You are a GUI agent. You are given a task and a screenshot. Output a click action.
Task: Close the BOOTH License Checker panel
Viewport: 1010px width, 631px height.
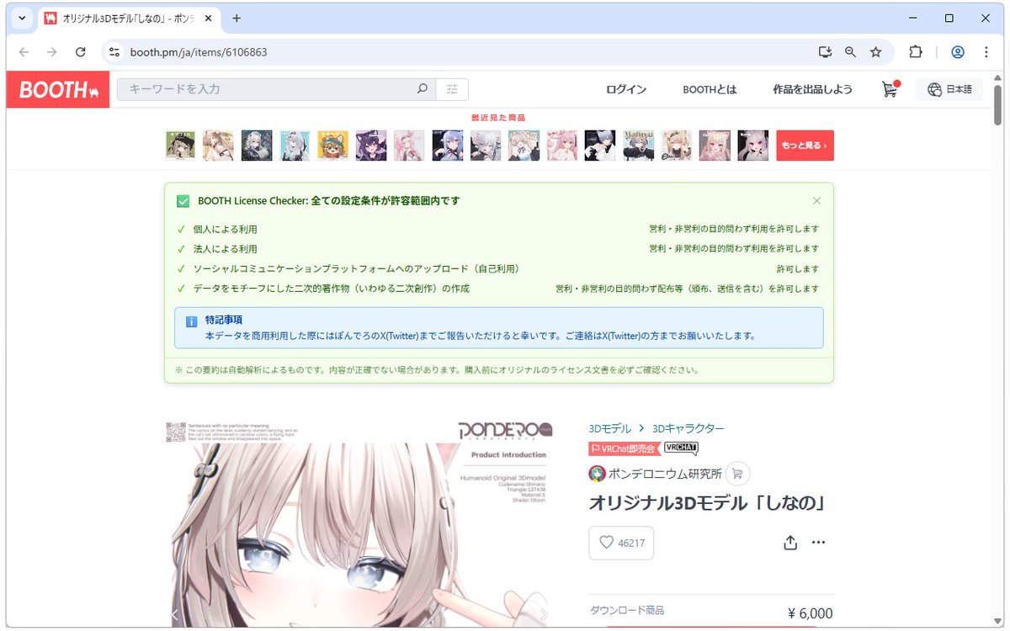coord(816,201)
